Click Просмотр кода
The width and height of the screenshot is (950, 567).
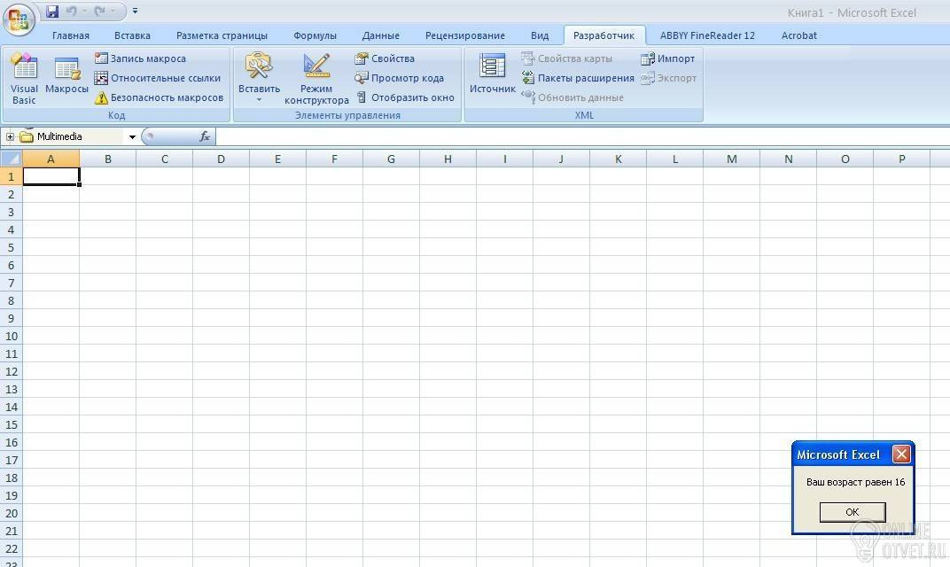coord(400,78)
